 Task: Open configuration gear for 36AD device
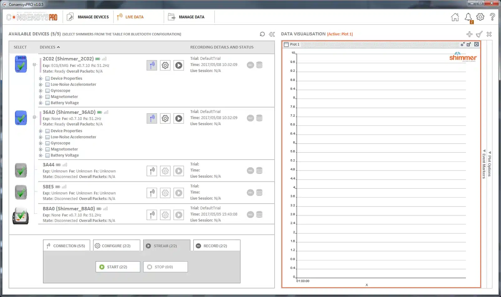[x=165, y=119]
